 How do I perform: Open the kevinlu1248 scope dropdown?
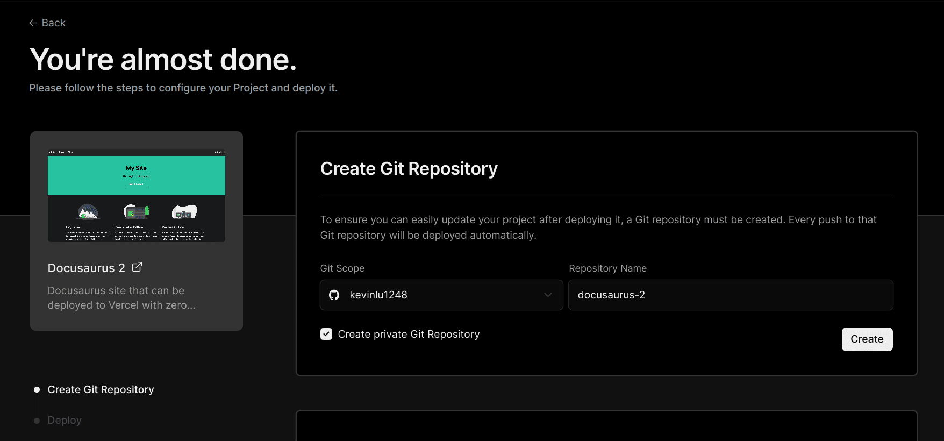tap(441, 295)
